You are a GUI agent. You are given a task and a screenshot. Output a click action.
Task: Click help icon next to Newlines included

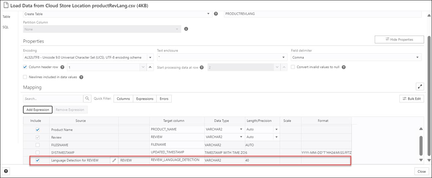[x=81, y=77]
